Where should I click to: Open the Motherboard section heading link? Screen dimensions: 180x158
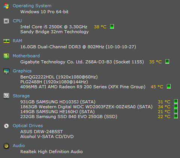(26, 56)
